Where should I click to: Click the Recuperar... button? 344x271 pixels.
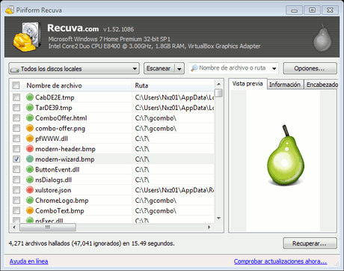pyautogui.click(x=310, y=243)
